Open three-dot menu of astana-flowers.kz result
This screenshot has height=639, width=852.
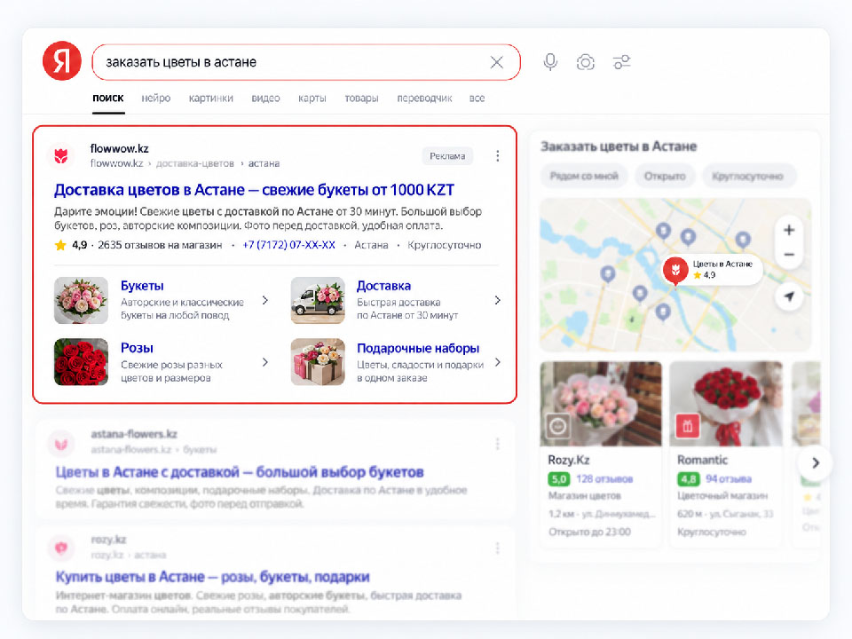498,445
